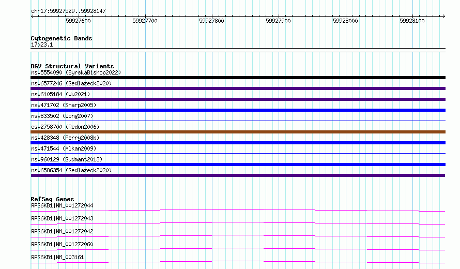
Task: Click variant label nsv5554090 (ByrskaBishop2022)
Action: pyautogui.click(x=76, y=72)
